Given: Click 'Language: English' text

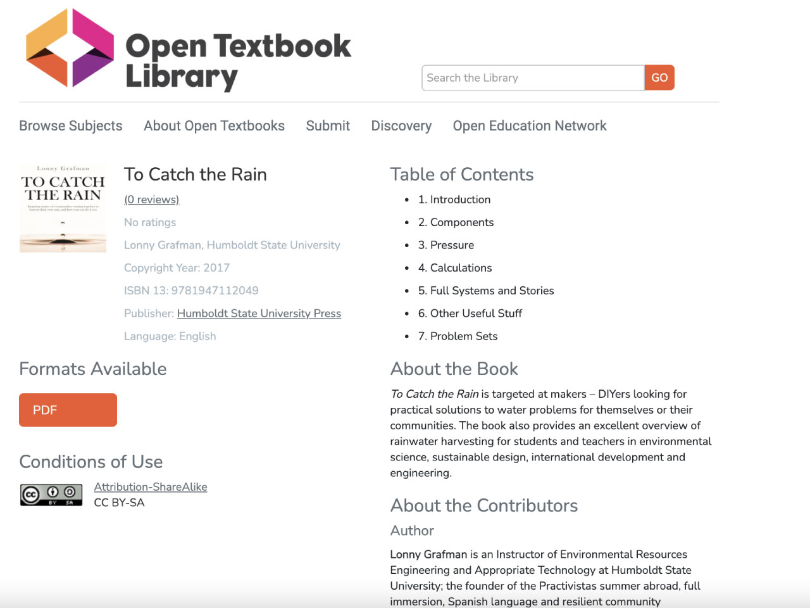Looking at the screenshot, I should (170, 336).
